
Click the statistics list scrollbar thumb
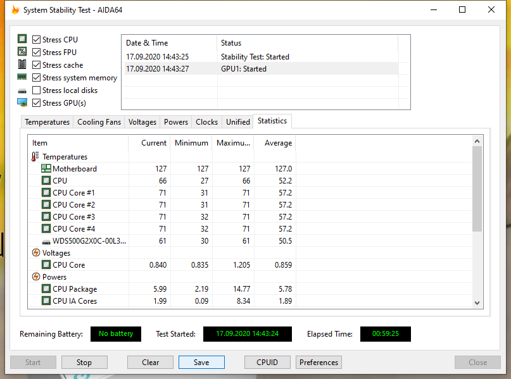click(x=477, y=189)
